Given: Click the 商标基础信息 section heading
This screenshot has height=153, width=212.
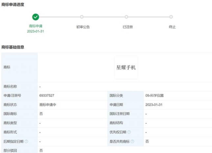Looking at the screenshot, I should coord(13,47).
